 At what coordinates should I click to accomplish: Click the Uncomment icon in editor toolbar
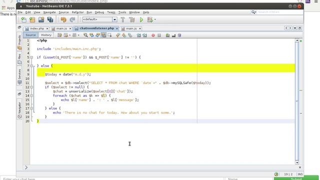point(173,35)
